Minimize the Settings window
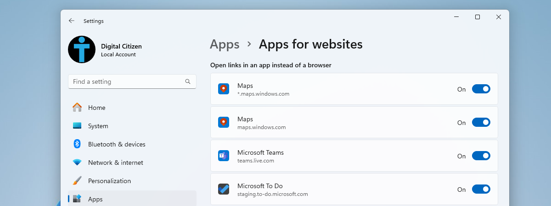This screenshot has height=206, width=551. (456, 17)
